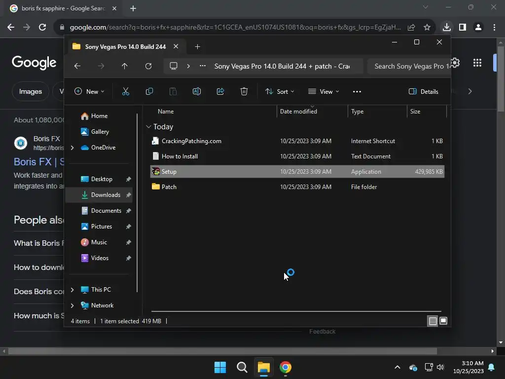This screenshot has height=379, width=505.
Task: Select the Setup application file
Action: (297, 171)
